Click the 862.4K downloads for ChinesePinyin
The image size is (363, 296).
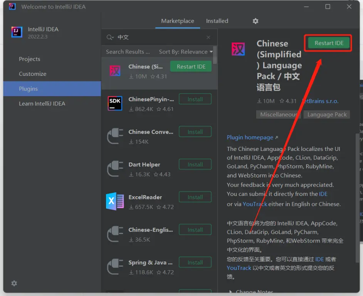[141, 109]
